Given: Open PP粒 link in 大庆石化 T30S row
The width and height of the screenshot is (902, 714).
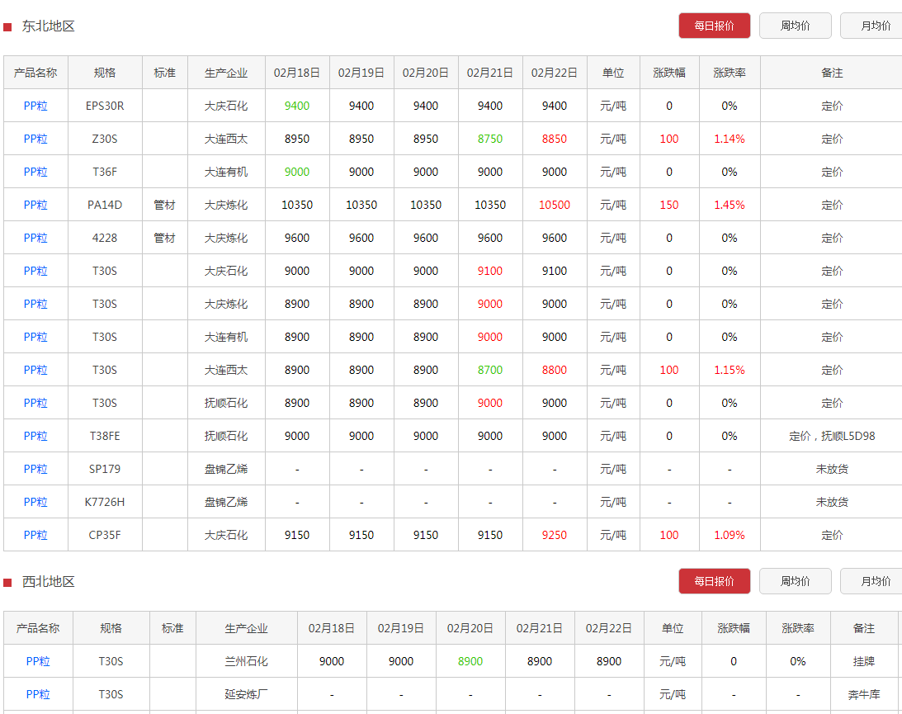Looking at the screenshot, I should tap(35, 271).
